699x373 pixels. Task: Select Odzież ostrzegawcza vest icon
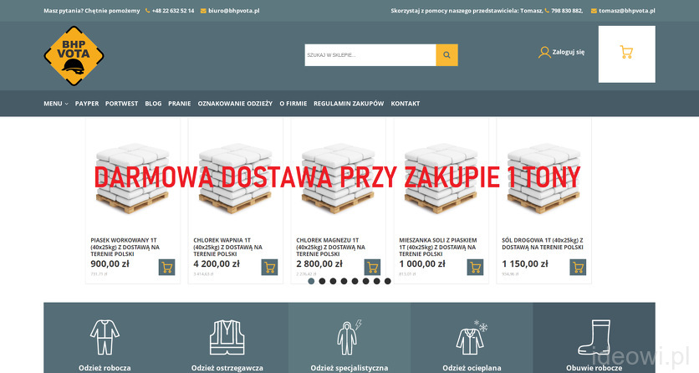coord(227,337)
